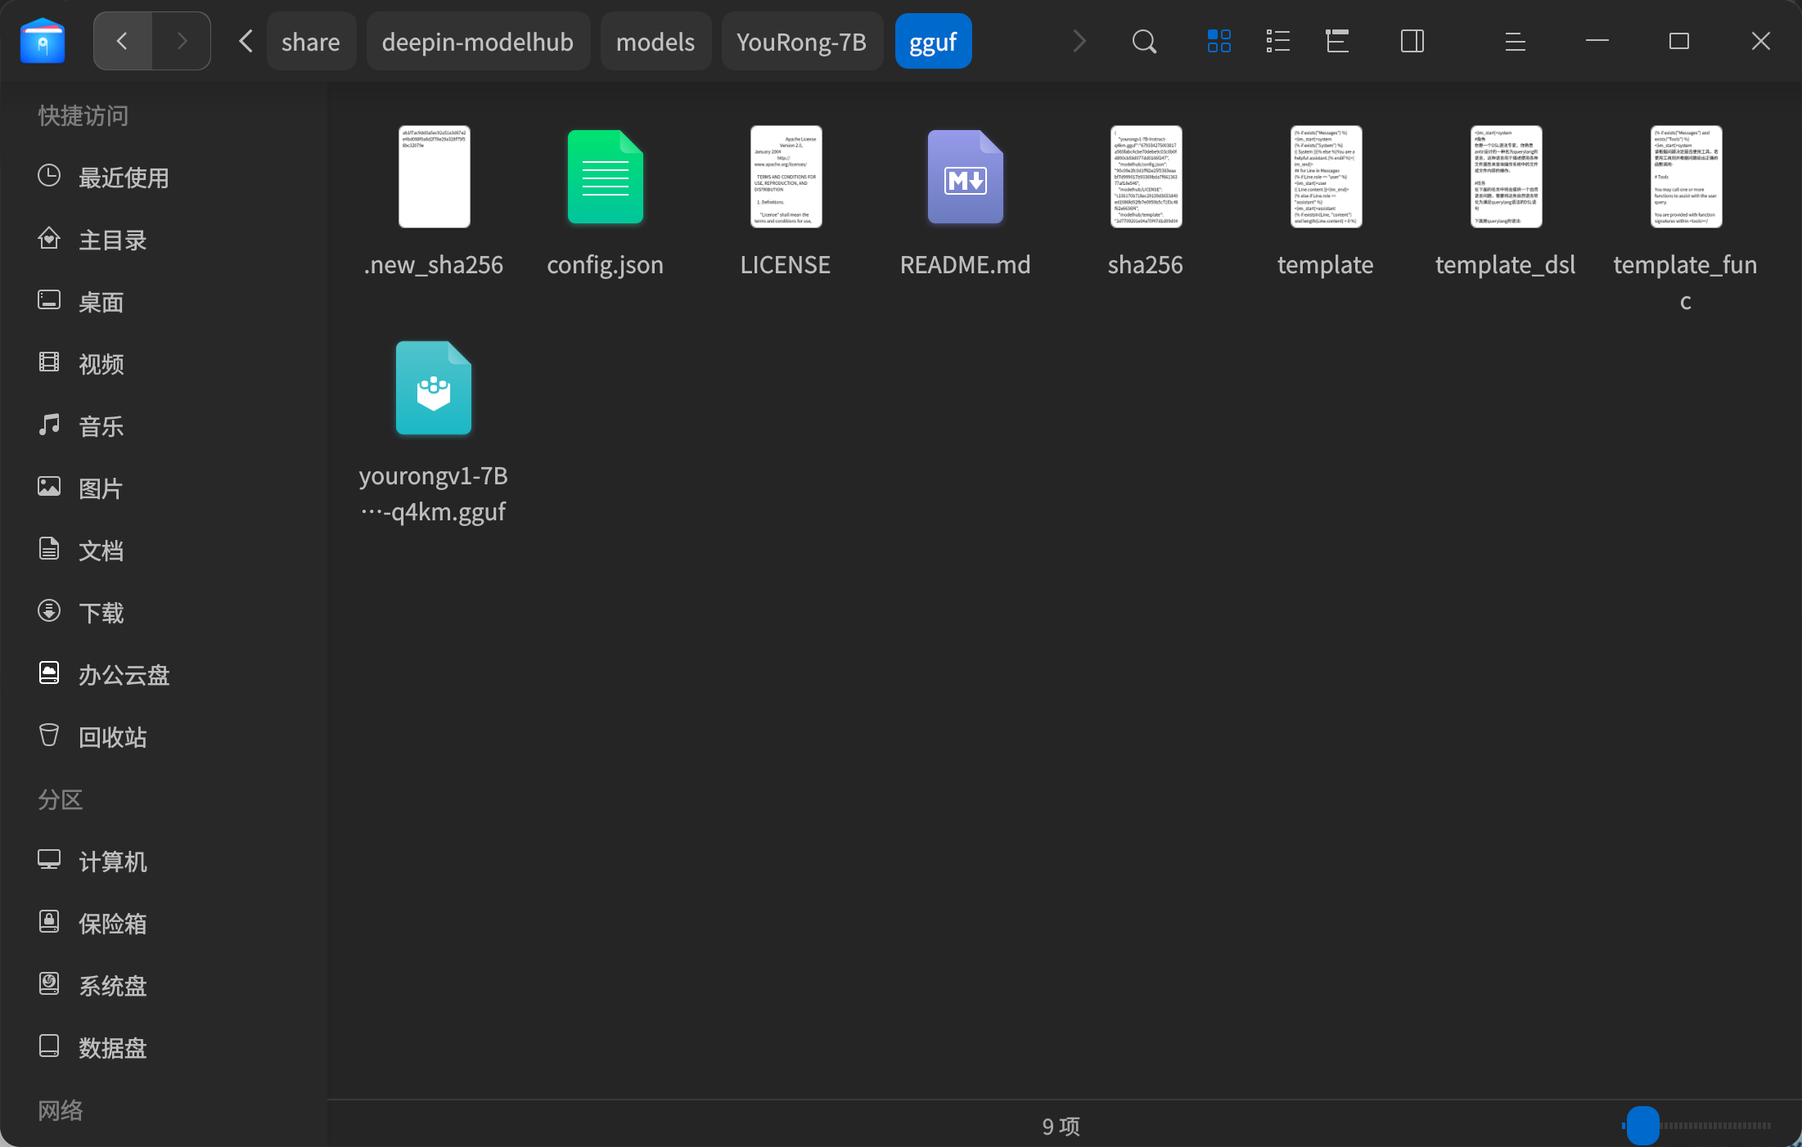Select the gguf breadcrumb
The height and width of the screenshot is (1147, 1802).
point(934,41)
